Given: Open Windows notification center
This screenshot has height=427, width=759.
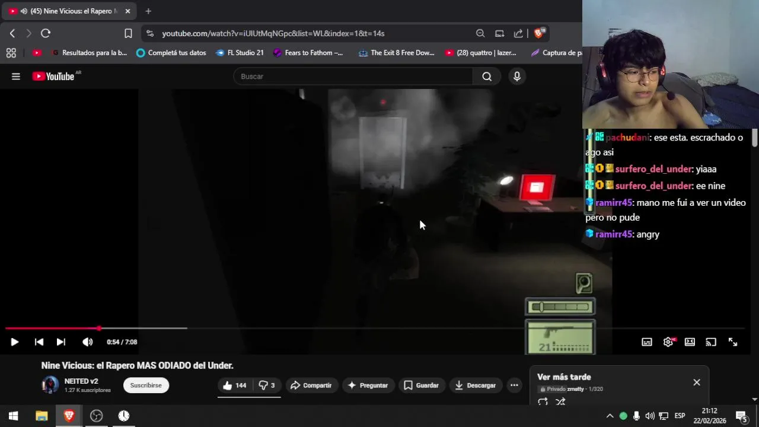Looking at the screenshot, I should click(741, 416).
